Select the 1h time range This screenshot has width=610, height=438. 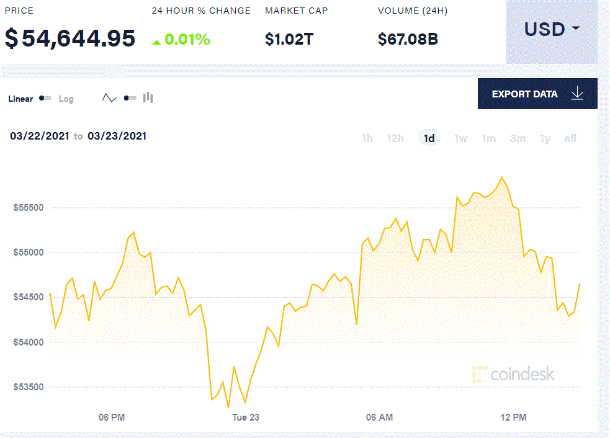click(367, 138)
